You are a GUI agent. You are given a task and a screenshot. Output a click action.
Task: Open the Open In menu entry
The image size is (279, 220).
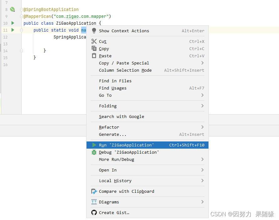point(147,170)
